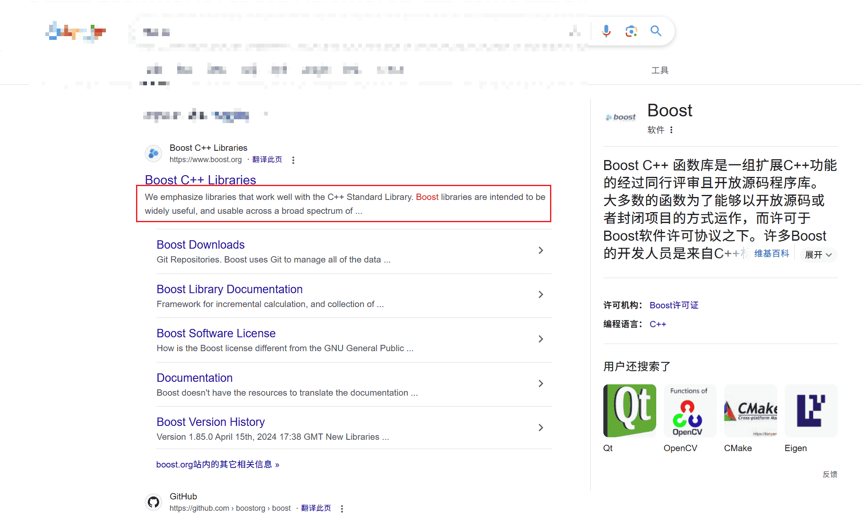Expand the Boost Version History arrow
Image resolution: width=862 pixels, height=520 pixels.
(x=541, y=428)
